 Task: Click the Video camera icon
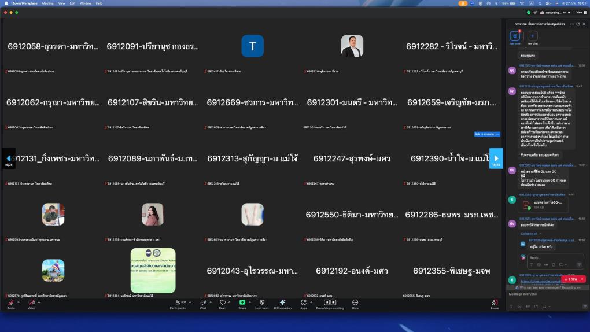point(31,303)
